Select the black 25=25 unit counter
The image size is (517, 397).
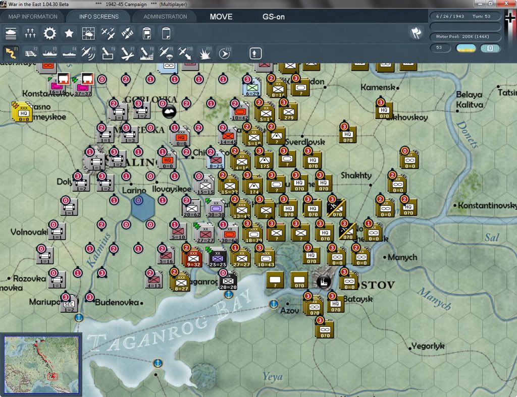point(218,258)
